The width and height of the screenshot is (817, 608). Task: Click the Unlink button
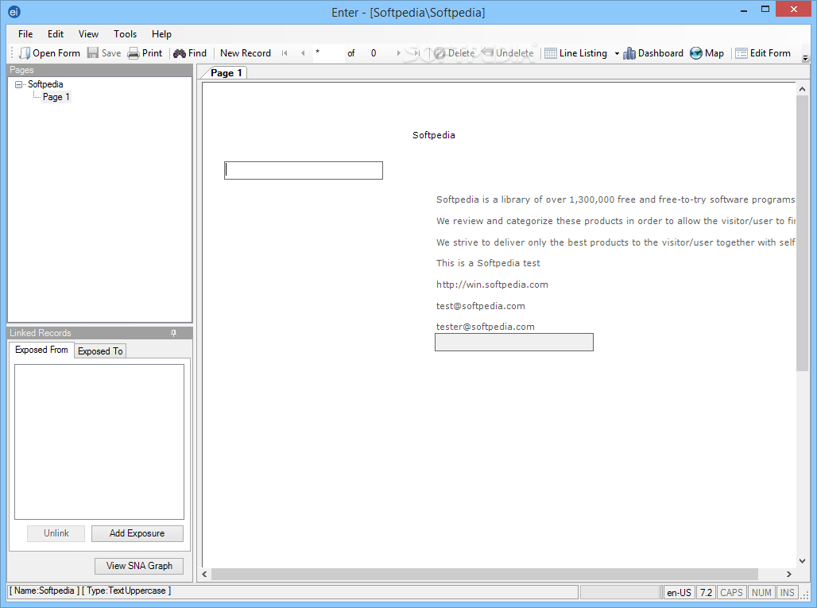click(x=56, y=533)
